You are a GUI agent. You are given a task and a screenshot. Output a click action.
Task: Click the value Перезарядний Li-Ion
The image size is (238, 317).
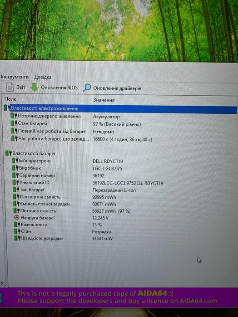point(114,190)
